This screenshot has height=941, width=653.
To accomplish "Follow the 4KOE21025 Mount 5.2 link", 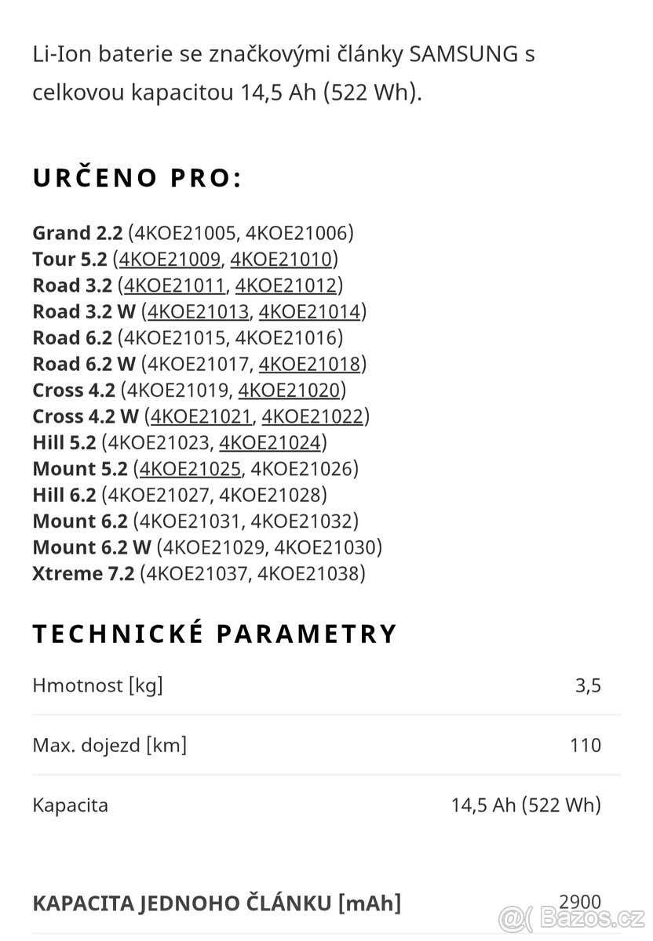I will pyautogui.click(x=191, y=469).
